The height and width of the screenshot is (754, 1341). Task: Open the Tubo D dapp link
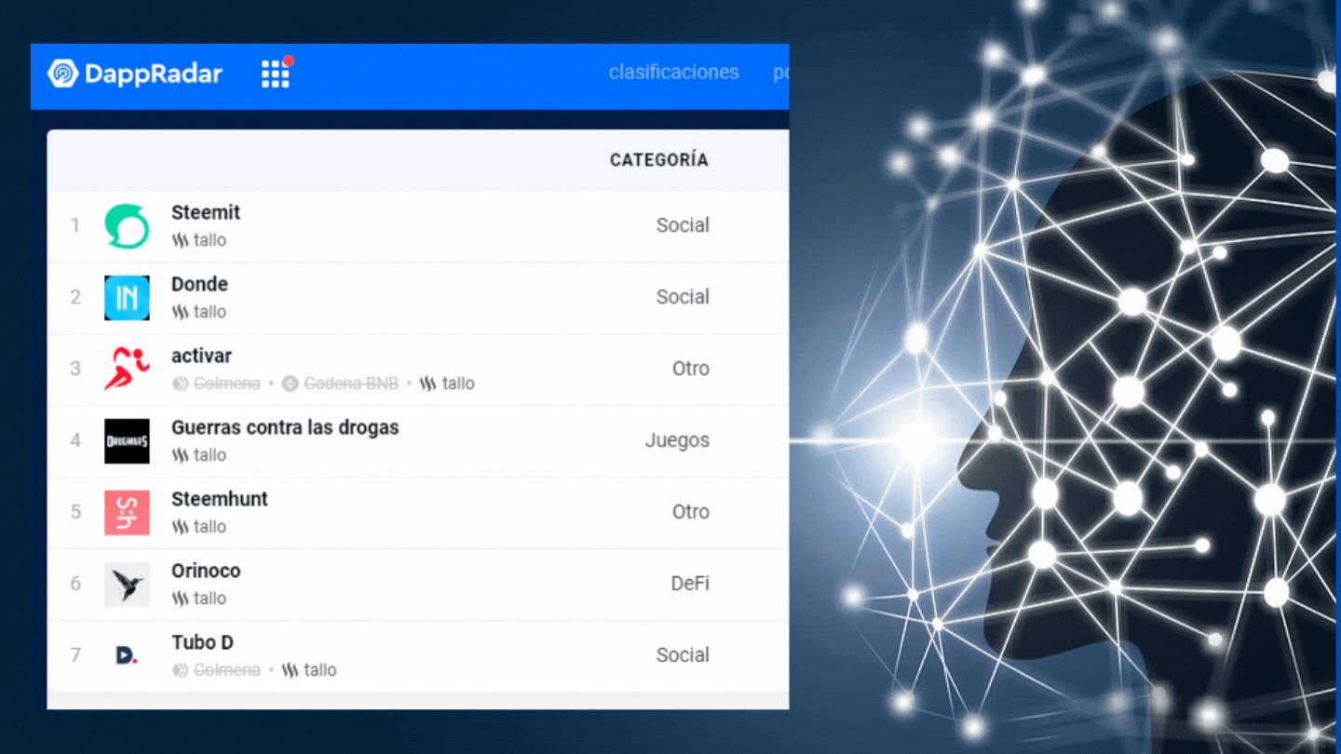tap(202, 642)
